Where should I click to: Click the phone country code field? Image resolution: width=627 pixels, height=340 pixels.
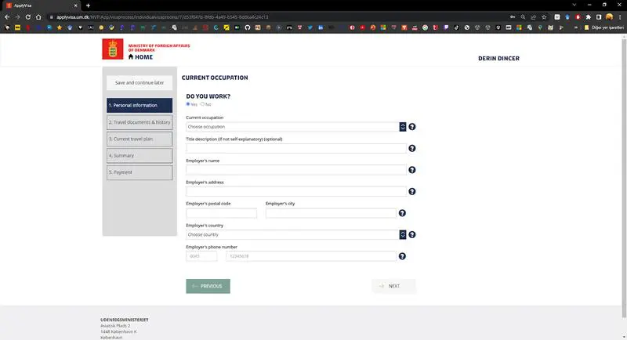201,256
